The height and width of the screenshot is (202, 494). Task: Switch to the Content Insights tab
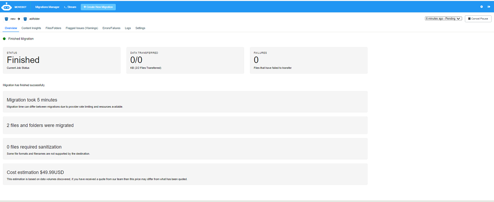pyautogui.click(x=31, y=28)
